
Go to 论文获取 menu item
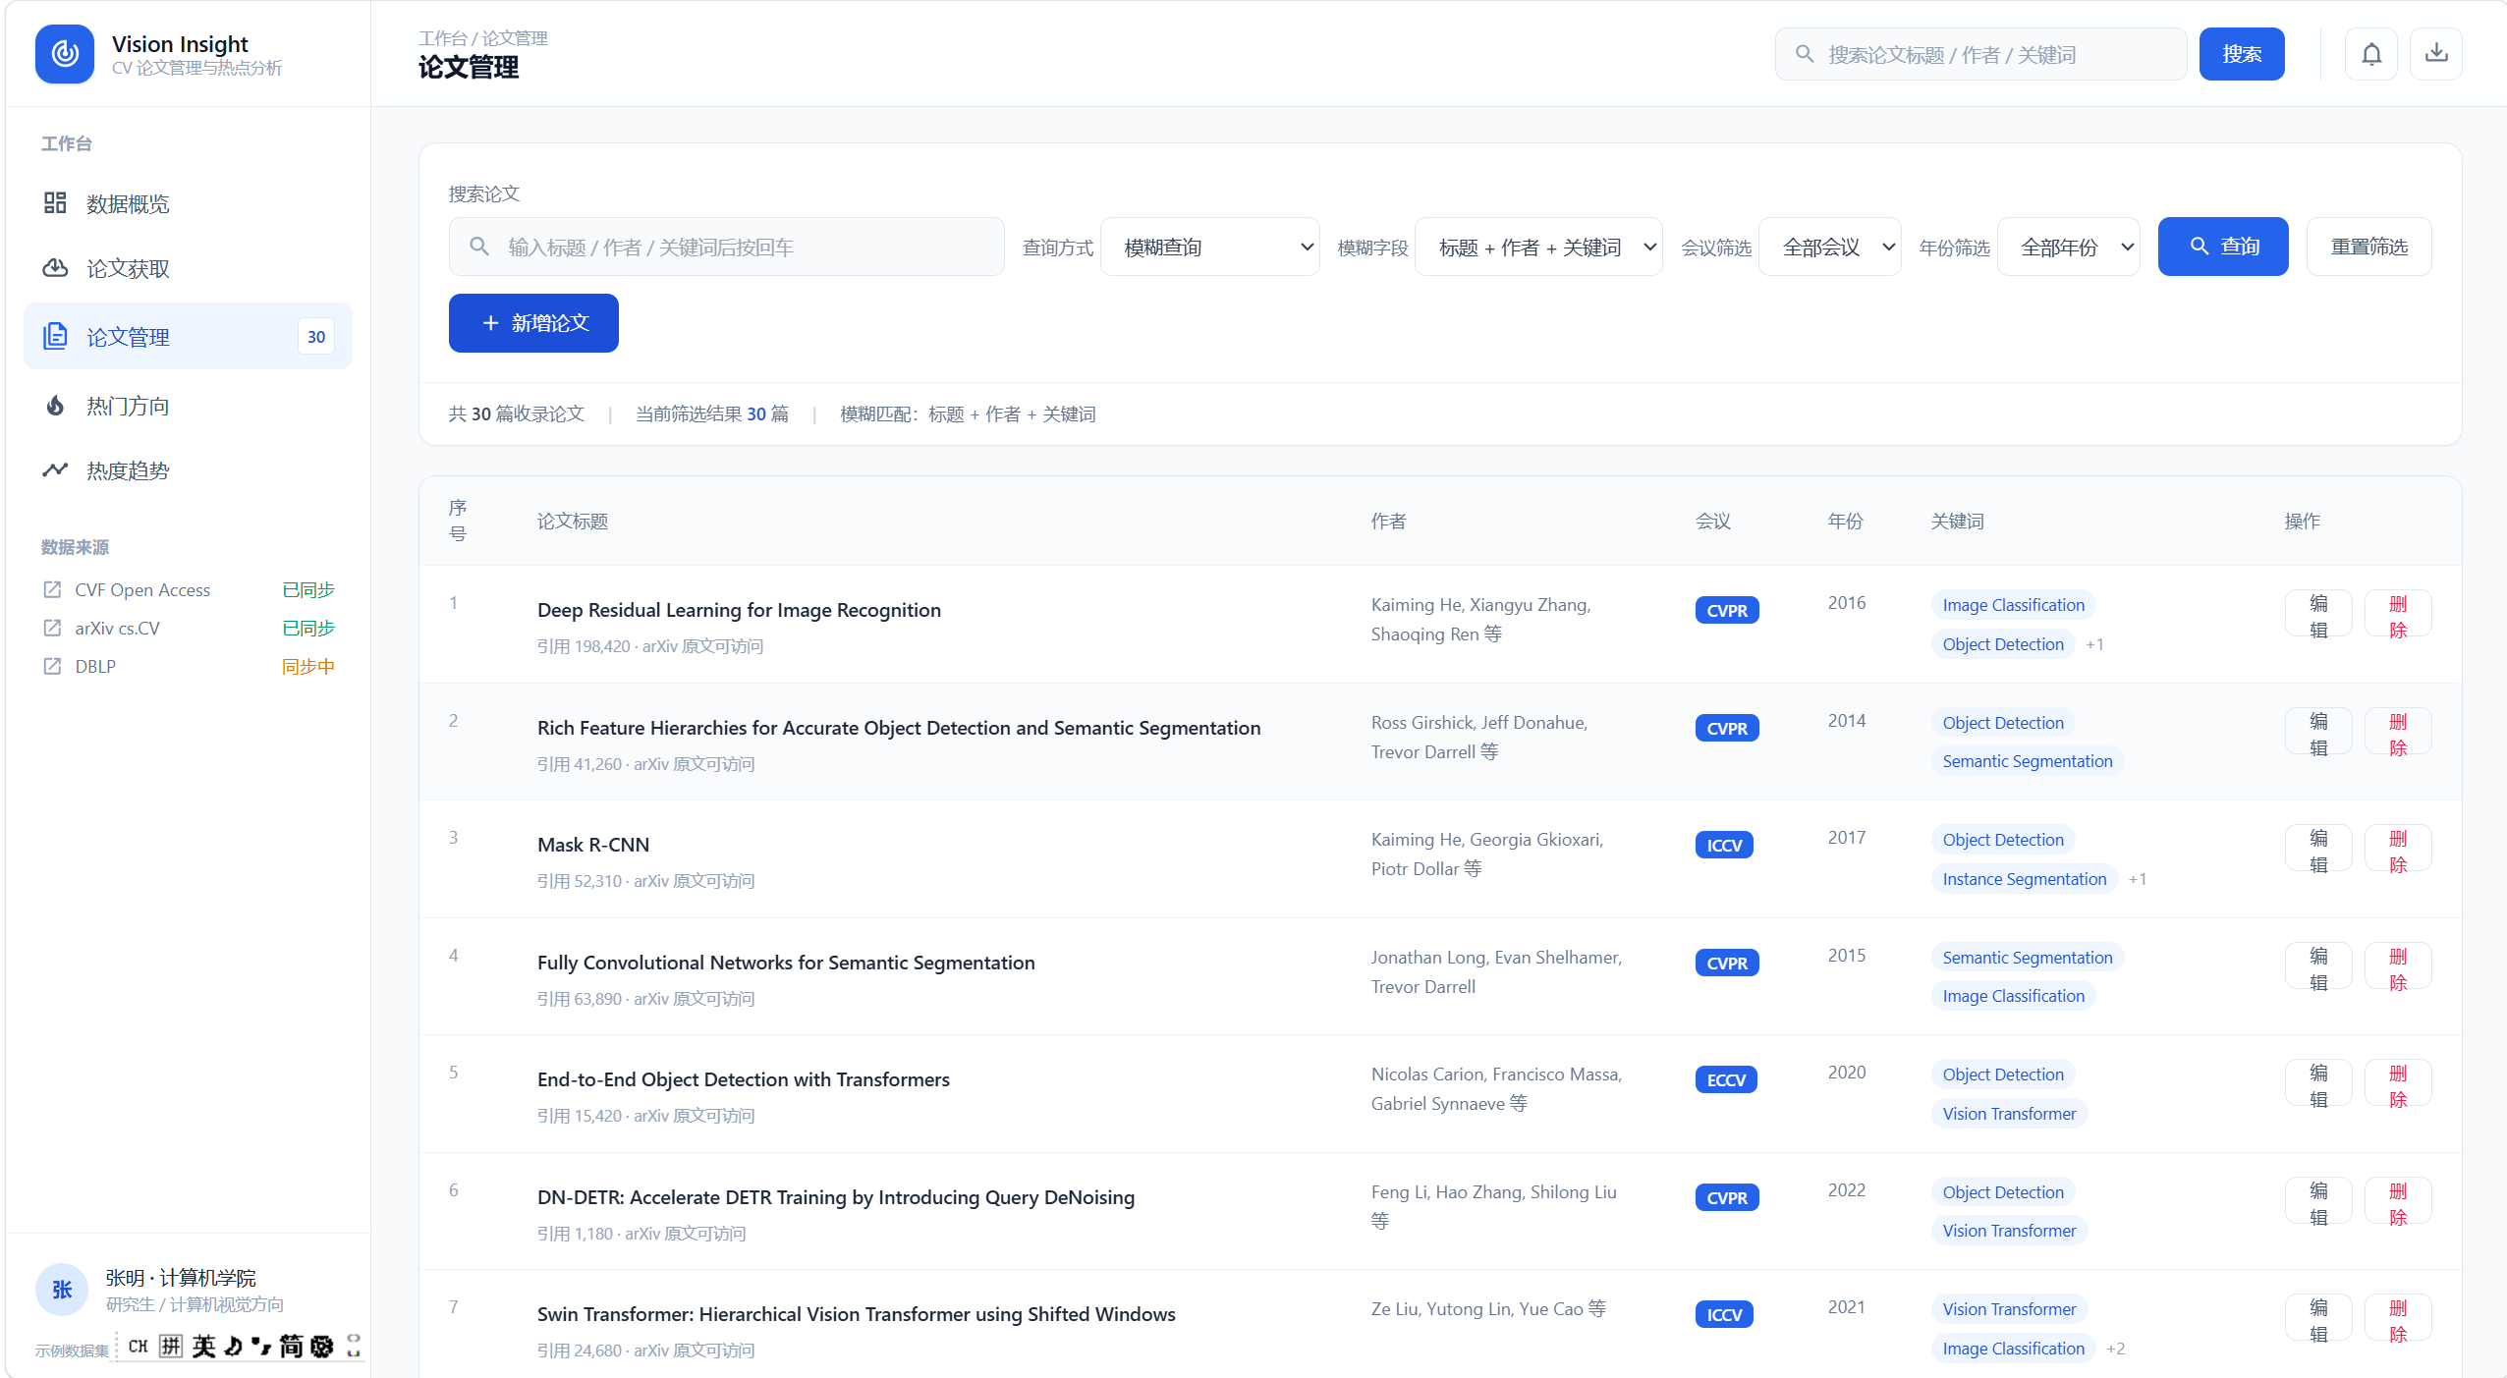[188, 268]
